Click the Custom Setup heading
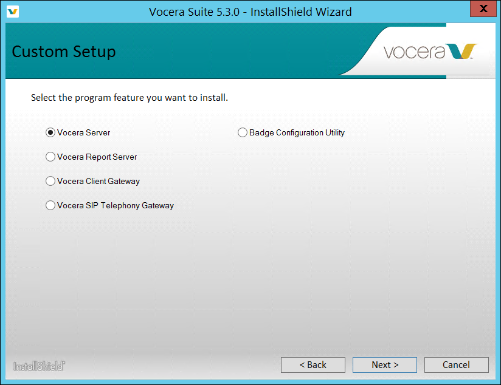The image size is (501, 385). point(64,52)
